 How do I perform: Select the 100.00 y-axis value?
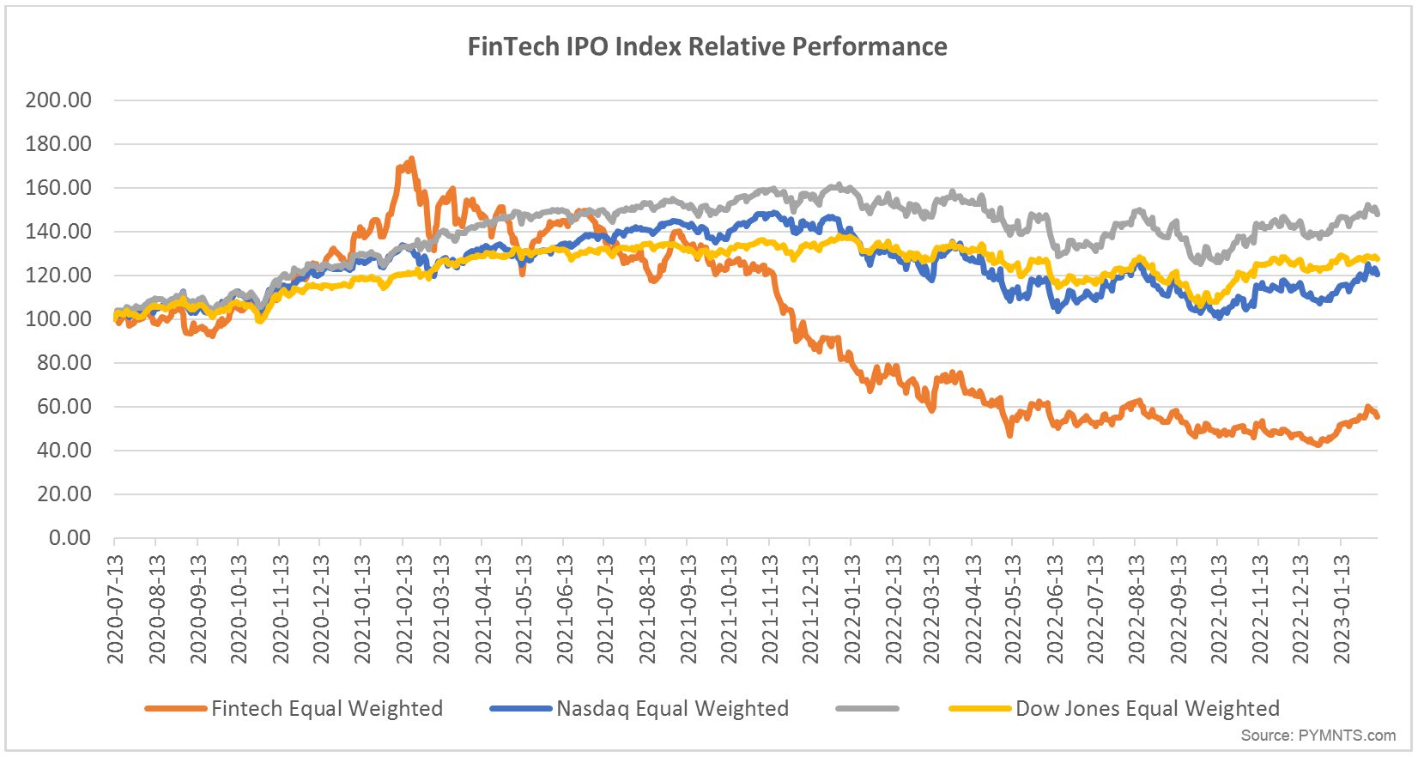tap(58, 319)
